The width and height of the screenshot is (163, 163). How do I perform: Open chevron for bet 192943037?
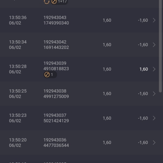(154, 118)
